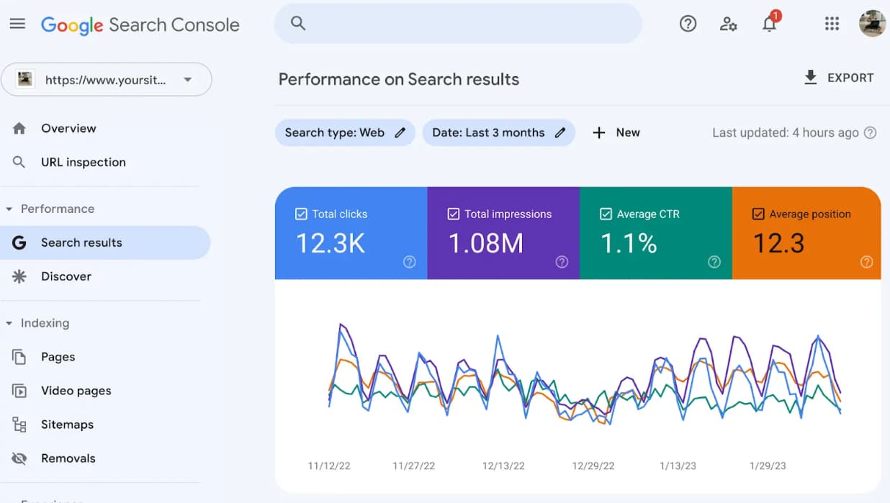This screenshot has width=890, height=503.
Task: Click the green Average CTR card
Action: (656, 233)
